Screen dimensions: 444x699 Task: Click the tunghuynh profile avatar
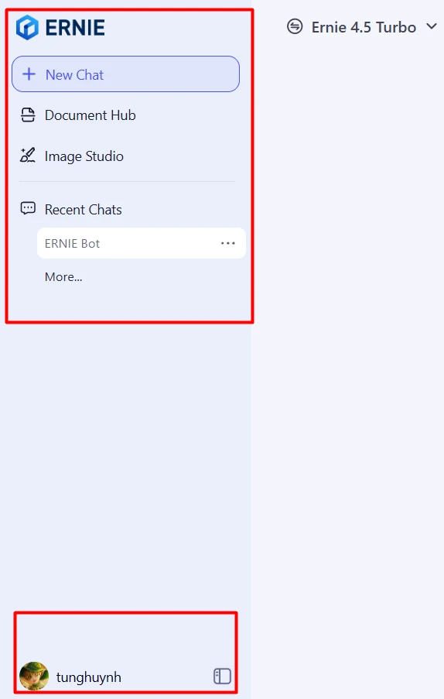click(x=34, y=676)
